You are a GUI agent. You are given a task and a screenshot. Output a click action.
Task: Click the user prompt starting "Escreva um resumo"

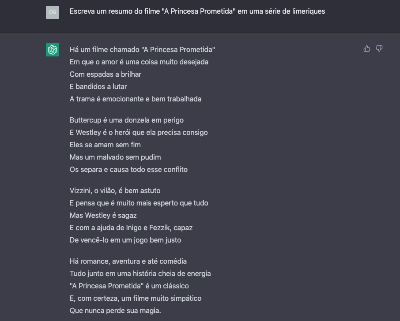pyautogui.click(x=197, y=11)
